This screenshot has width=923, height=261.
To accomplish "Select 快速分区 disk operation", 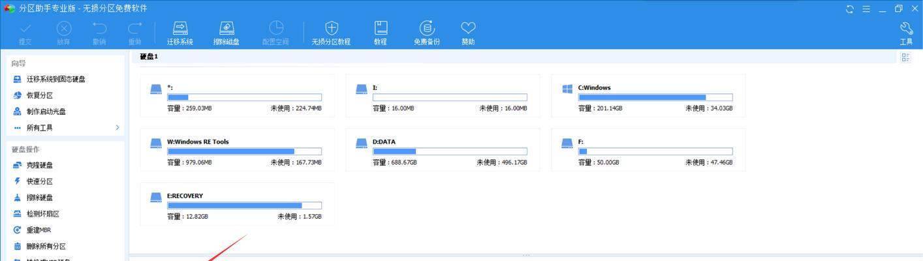I will click(40, 181).
